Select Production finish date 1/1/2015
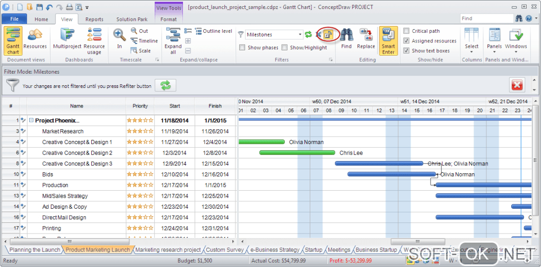This screenshot has height=267, width=541. coord(215,185)
